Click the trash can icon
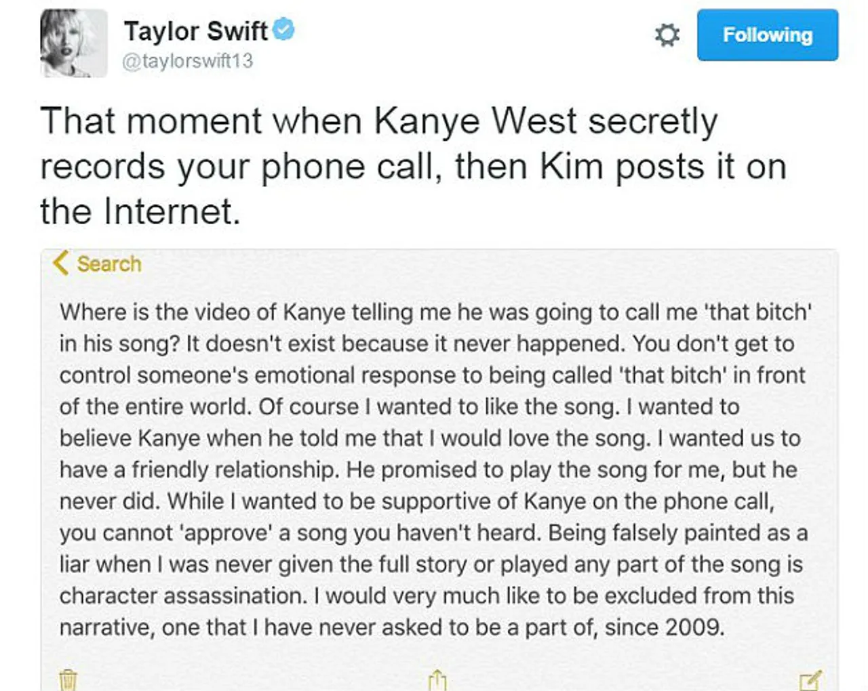The height and width of the screenshot is (691, 868). [68, 679]
